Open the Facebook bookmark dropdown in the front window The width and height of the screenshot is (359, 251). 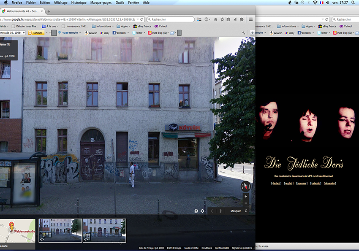tap(128, 33)
